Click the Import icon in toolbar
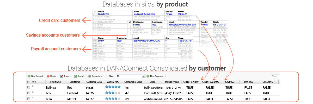This screenshot has width=313, height=104. 62,76
